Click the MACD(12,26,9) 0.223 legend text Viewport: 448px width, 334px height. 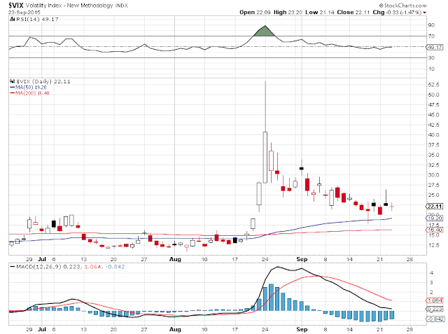[x=48, y=267]
